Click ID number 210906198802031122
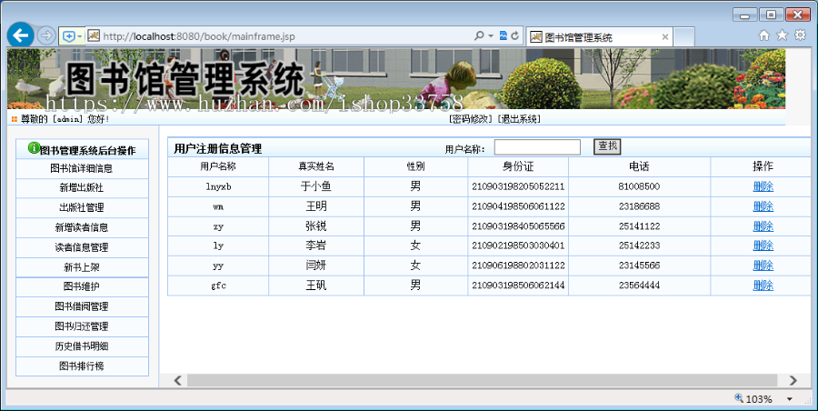 (x=518, y=266)
